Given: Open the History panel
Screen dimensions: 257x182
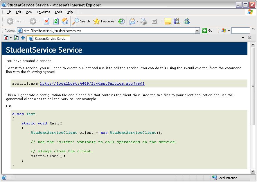Looking at the screenshot, I should 121,21.
